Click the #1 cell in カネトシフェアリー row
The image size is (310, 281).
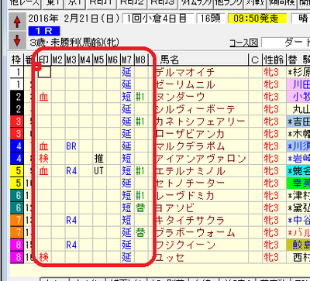140,122
